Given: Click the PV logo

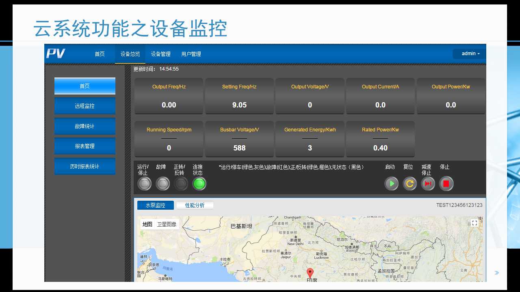Looking at the screenshot, I should click(56, 54).
